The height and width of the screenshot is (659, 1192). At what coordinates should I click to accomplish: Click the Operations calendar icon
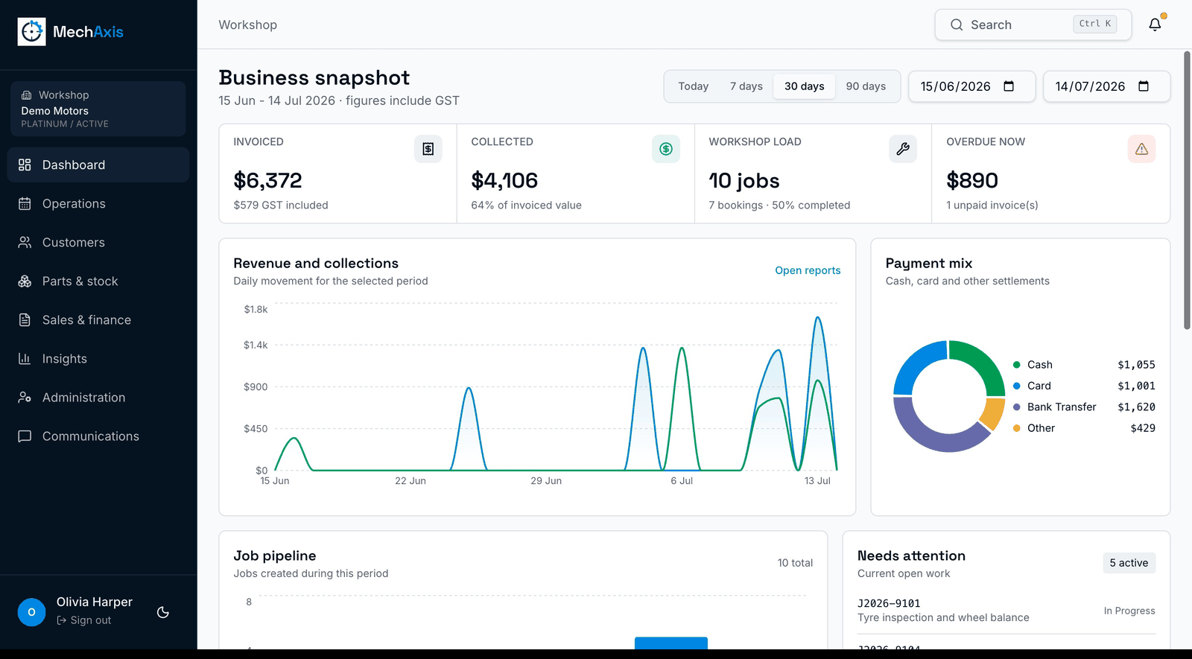(x=25, y=203)
